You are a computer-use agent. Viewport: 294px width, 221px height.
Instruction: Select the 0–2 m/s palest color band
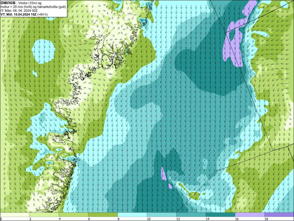(15, 215)
